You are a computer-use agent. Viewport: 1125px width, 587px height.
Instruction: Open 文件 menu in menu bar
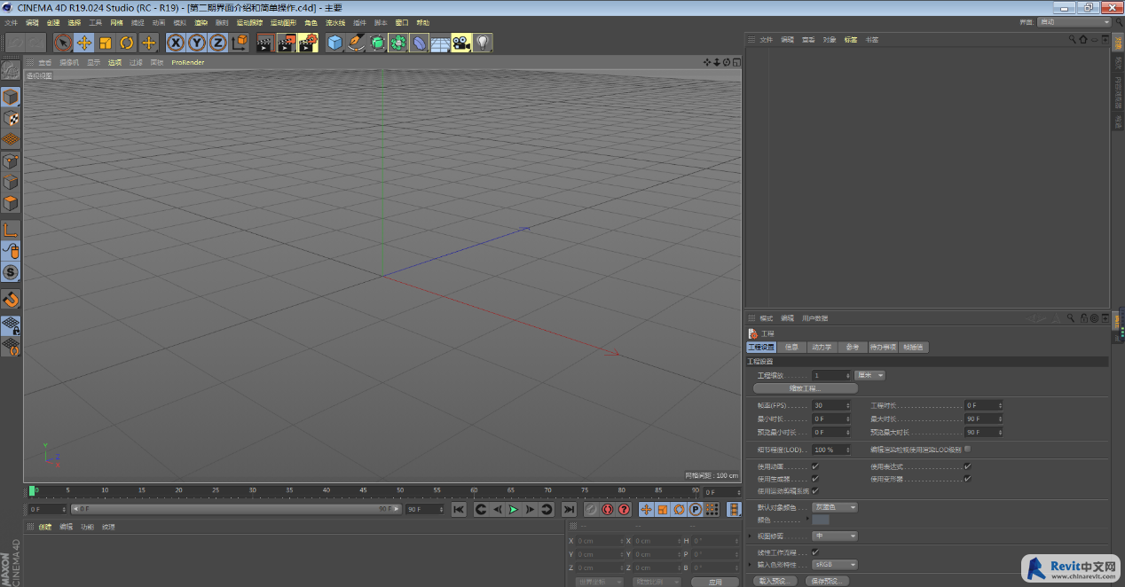point(11,22)
